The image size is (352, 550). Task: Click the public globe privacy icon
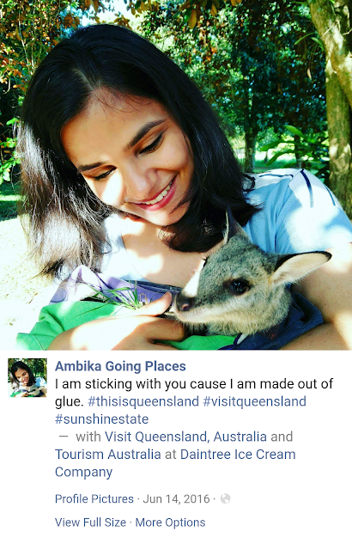(225, 498)
